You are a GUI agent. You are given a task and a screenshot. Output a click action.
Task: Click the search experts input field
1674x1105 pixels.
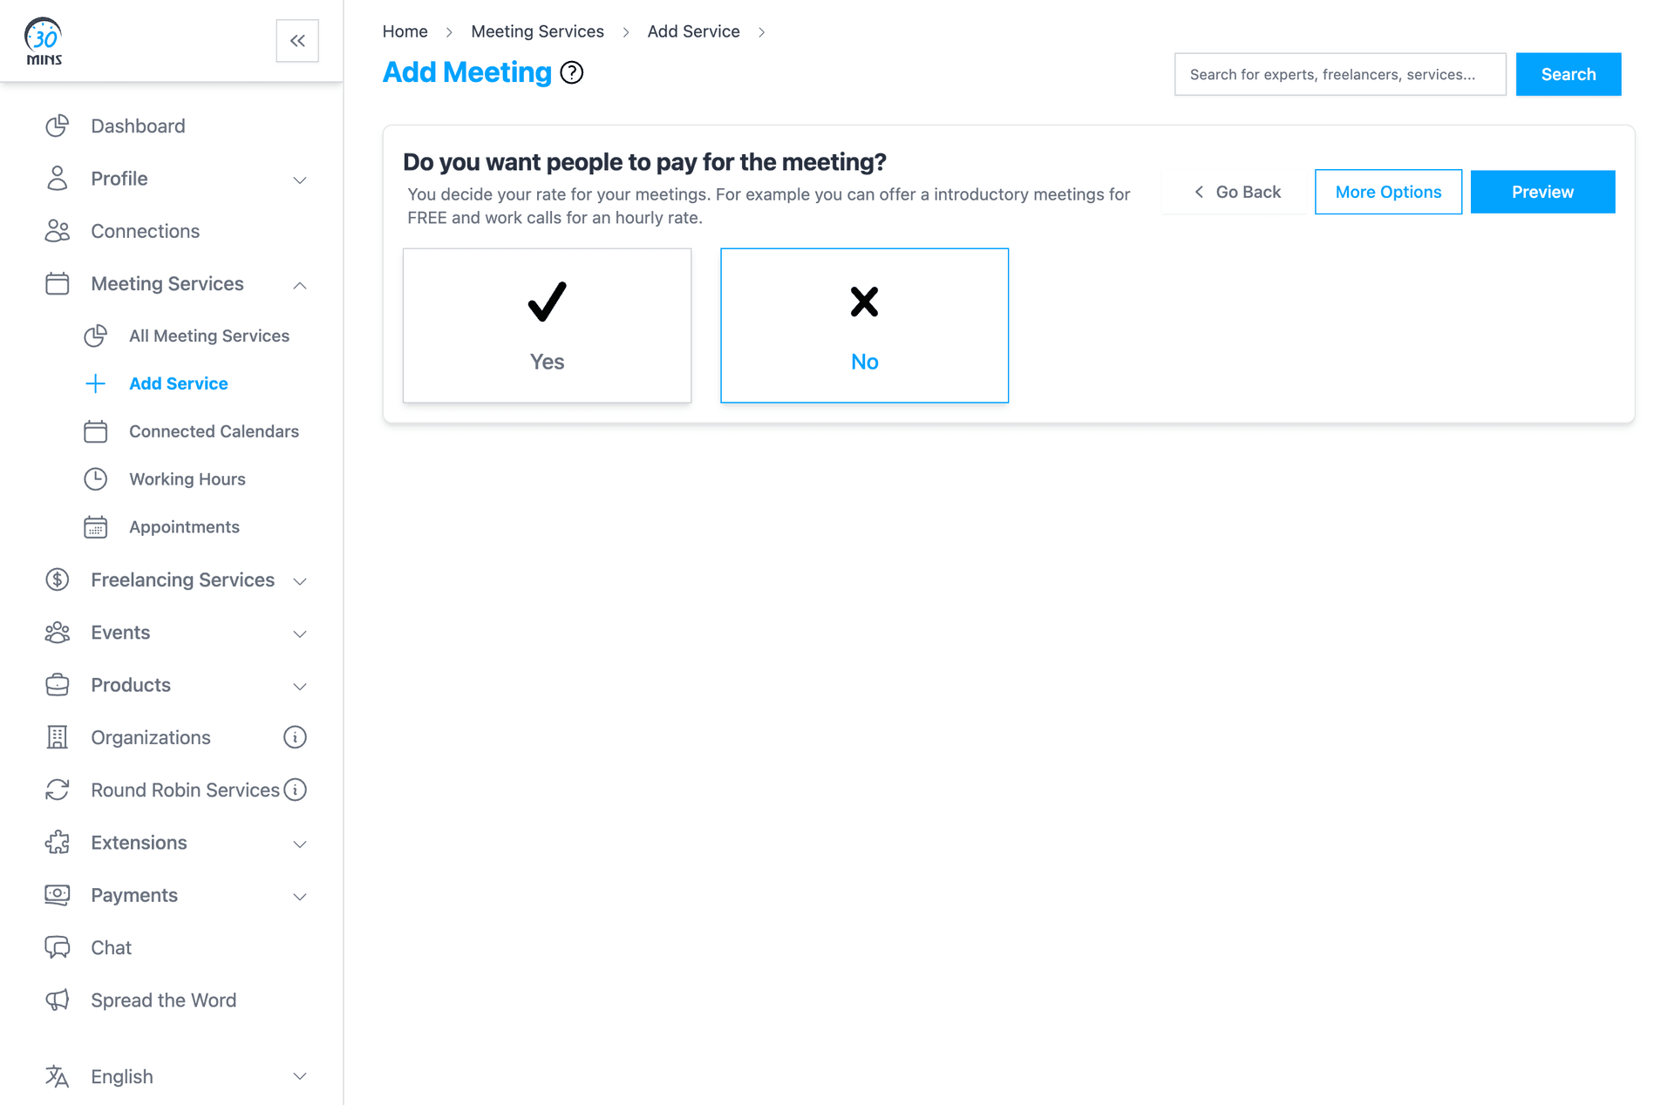click(1339, 74)
